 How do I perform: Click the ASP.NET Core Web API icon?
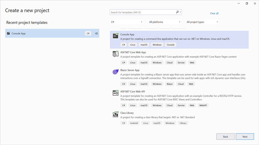115,93
